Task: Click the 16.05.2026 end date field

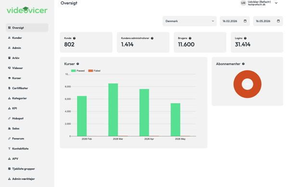Action: click(x=268, y=21)
